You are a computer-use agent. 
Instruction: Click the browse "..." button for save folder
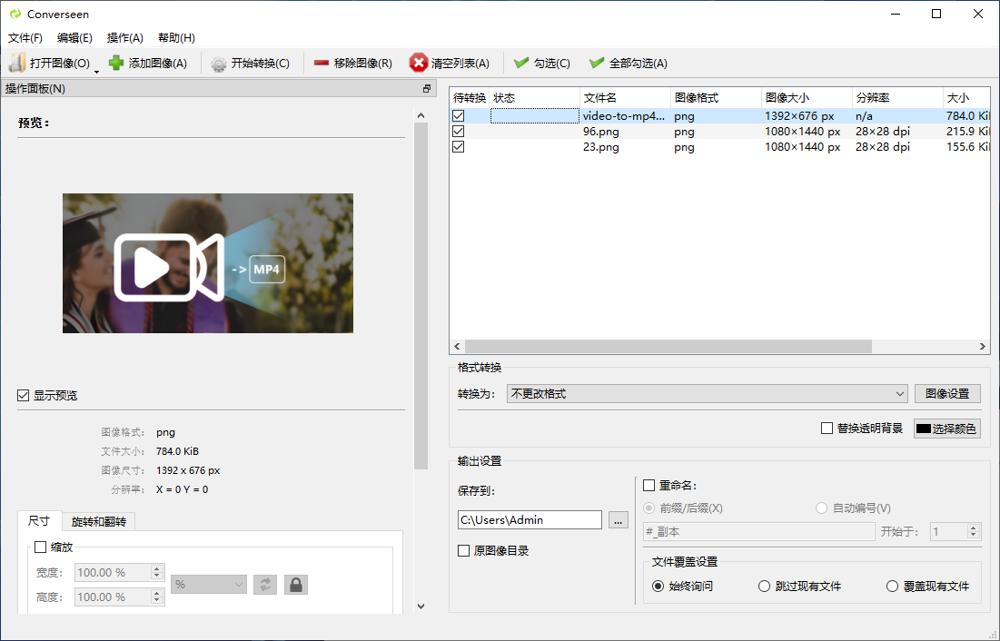[618, 520]
